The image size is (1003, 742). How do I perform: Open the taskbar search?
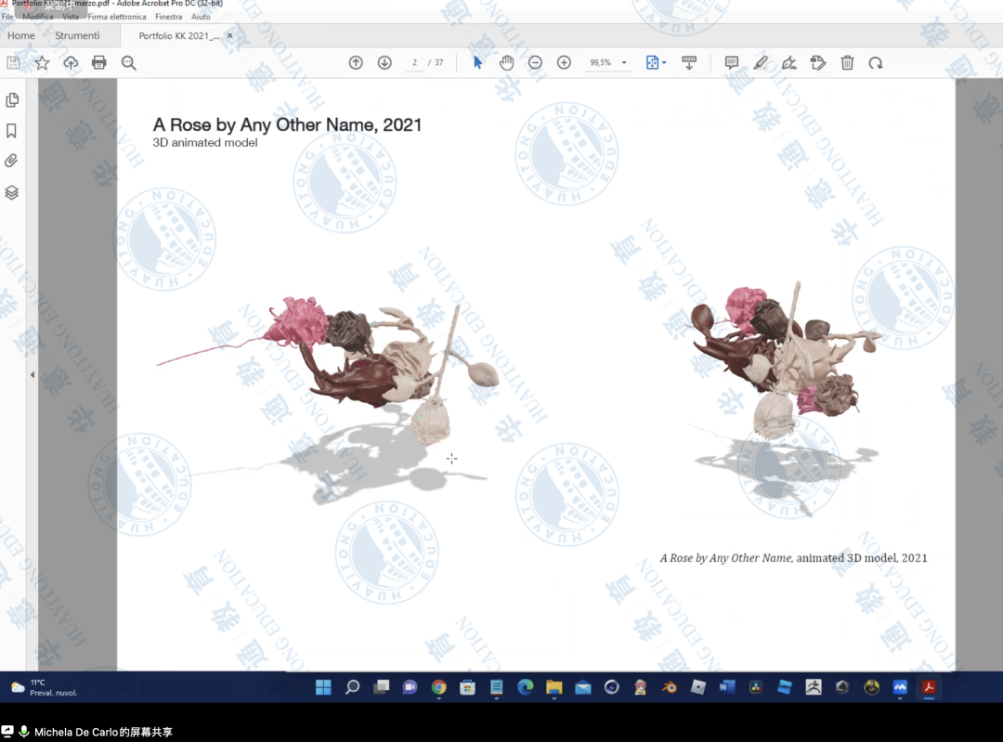[x=353, y=687]
